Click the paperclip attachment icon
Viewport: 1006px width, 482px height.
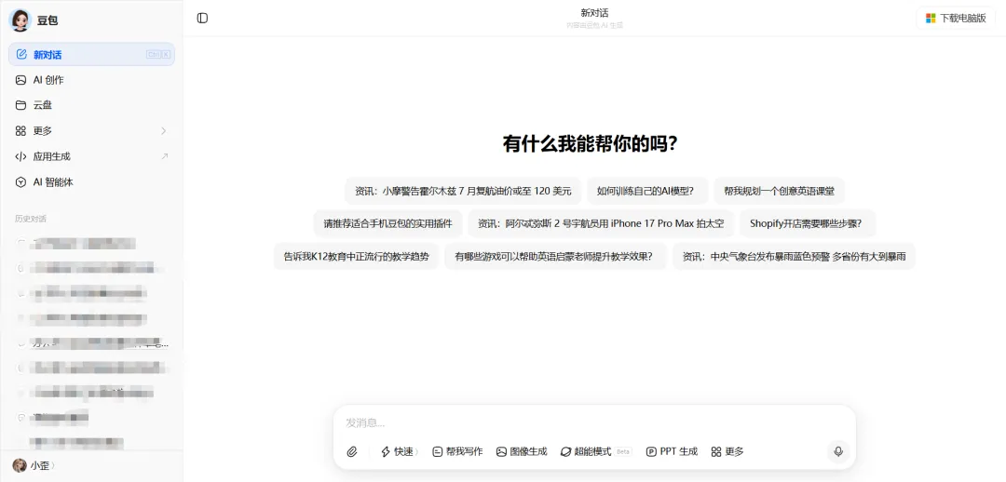[351, 452]
